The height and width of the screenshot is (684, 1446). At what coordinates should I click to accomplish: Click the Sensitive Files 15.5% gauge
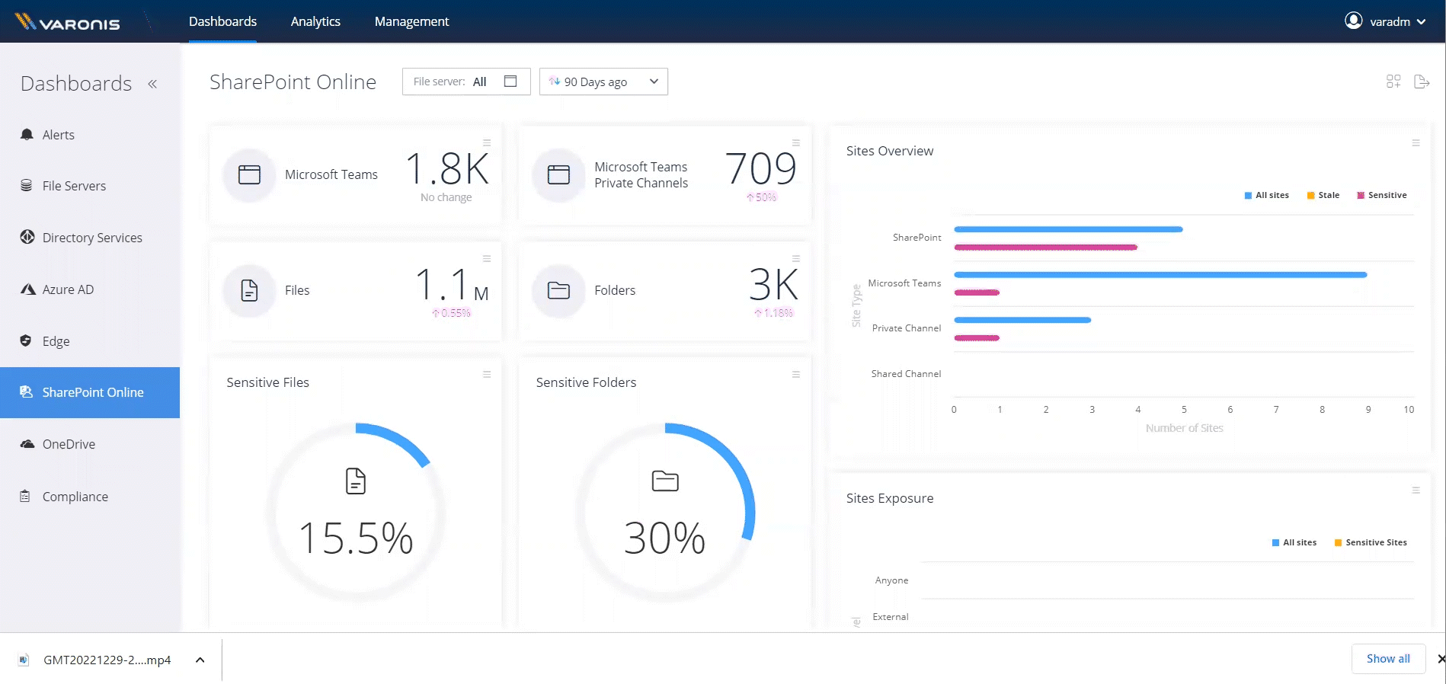pyautogui.click(x=356, y=513)
